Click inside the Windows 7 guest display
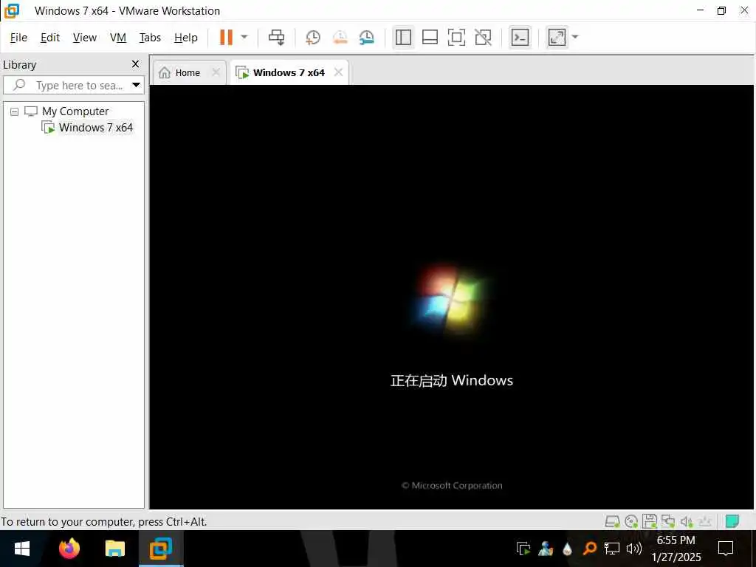Screen dimensions: 756x567 (452, 297)
